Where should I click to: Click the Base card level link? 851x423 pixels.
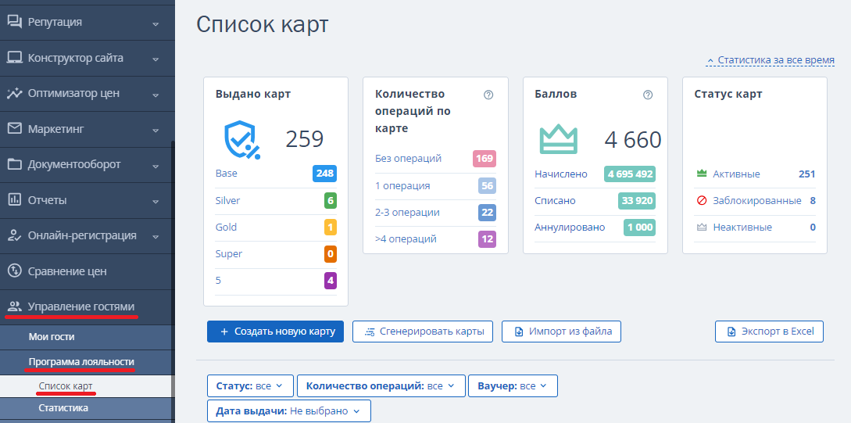click(227, 174)
